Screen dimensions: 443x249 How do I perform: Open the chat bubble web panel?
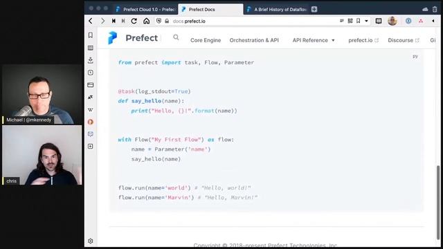(x=91, y=134)
